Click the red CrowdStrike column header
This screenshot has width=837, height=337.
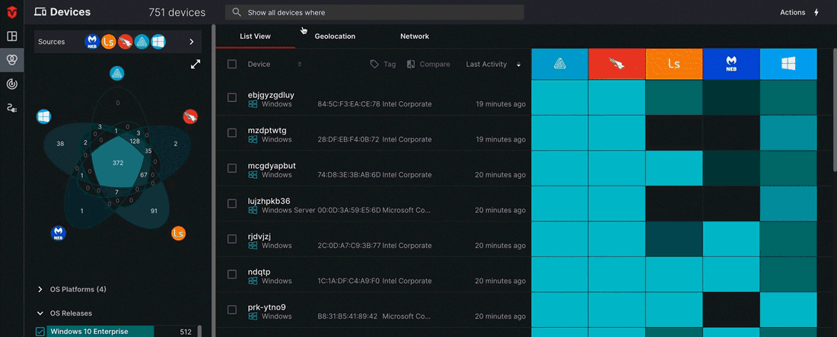[x=617, y=64]
